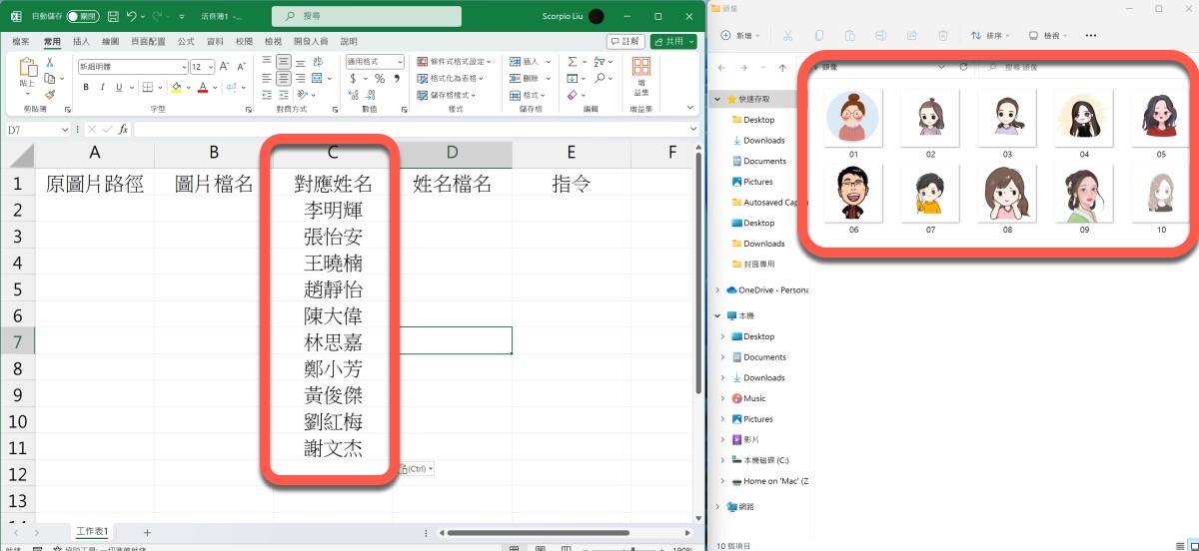1199x551 pixels.
Task: Click the 註解 comments button
Action: coord(625,42)
